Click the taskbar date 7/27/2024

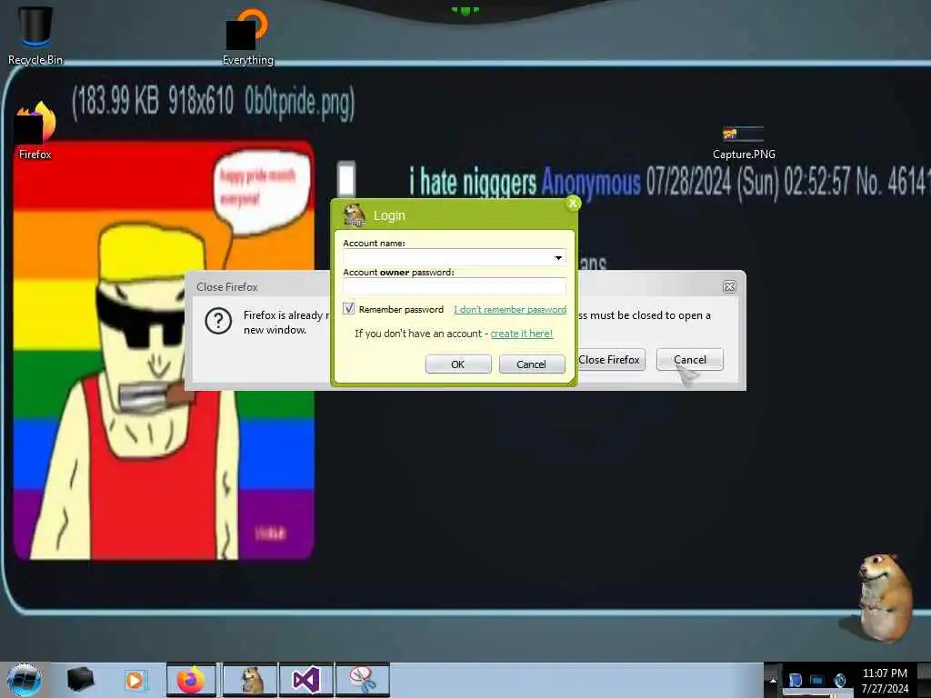tap(885, 689)
